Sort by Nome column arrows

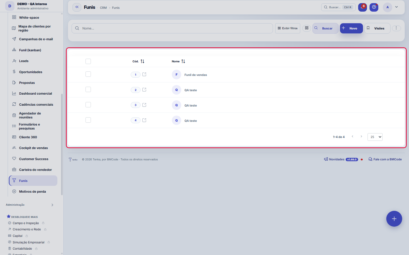[x=183, y=61]
